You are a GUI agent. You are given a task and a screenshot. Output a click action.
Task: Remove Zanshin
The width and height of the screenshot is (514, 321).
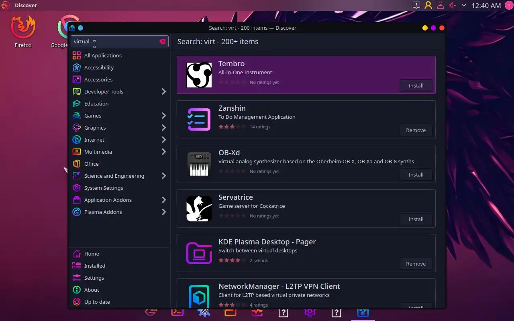tap(416, 130)
